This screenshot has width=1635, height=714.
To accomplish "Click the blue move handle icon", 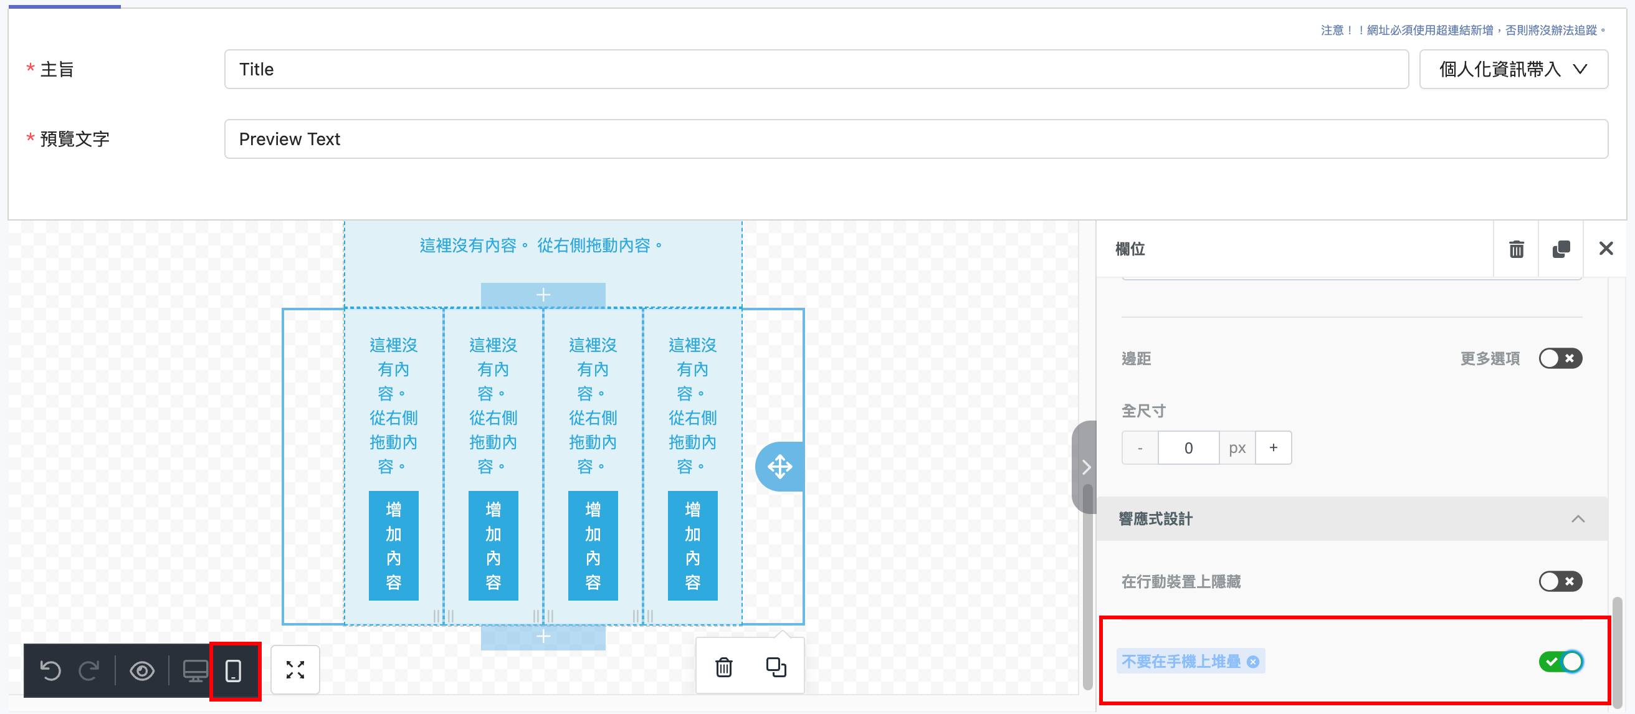I will click(779, 467).
